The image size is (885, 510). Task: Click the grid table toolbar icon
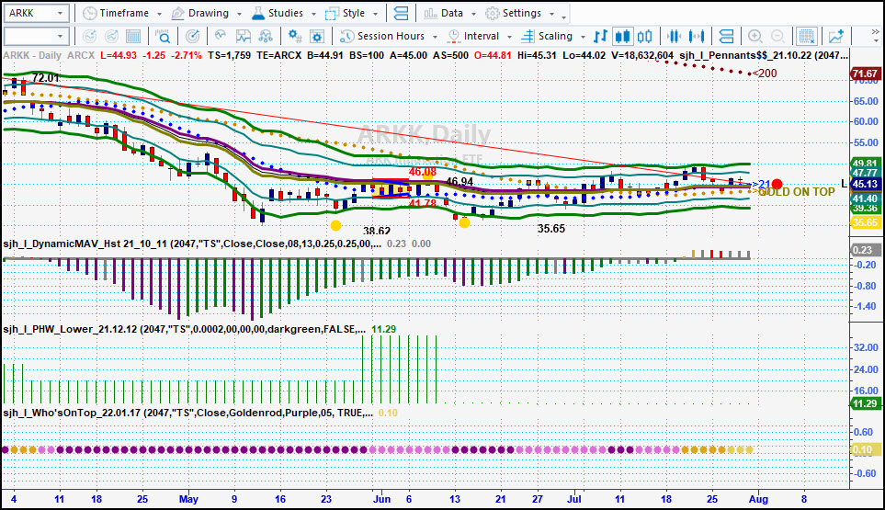tap(133, 37)
